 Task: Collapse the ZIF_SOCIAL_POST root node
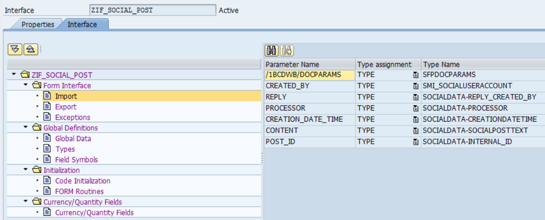(14, 74)
